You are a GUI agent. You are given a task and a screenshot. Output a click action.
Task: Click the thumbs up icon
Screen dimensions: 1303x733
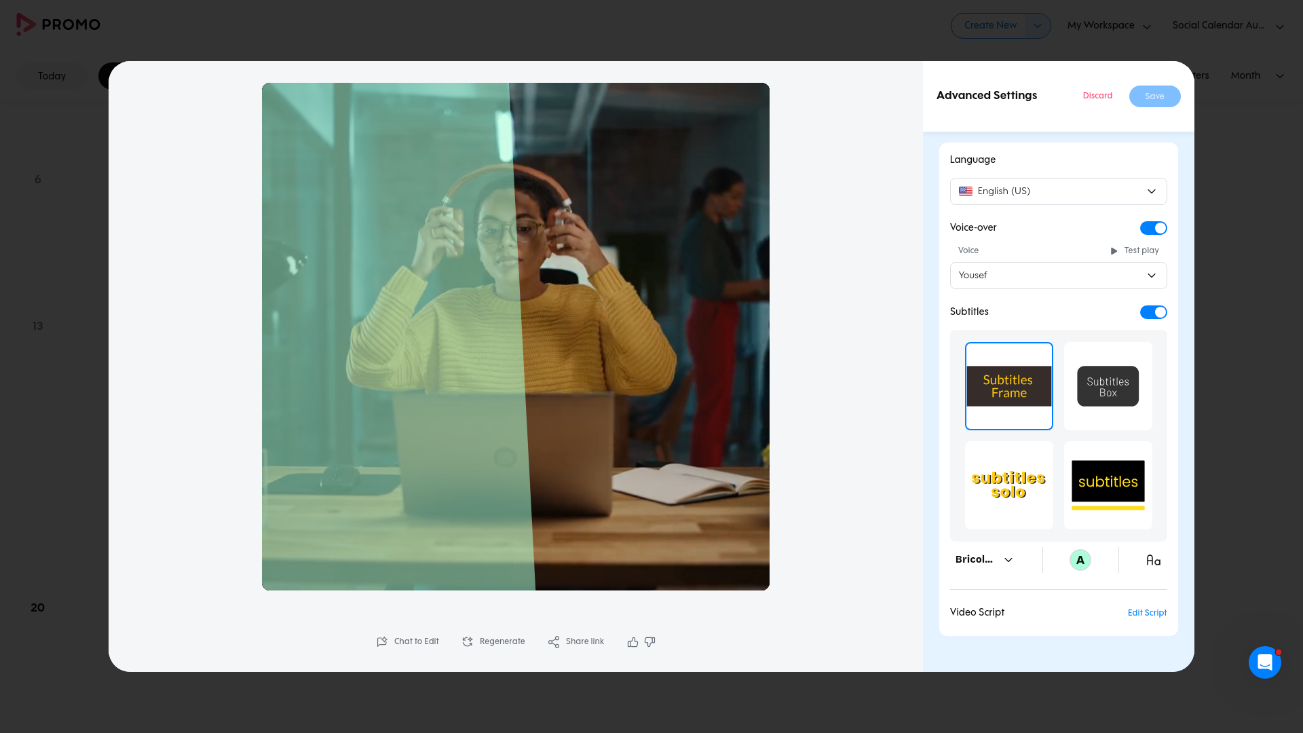point(632,642)
